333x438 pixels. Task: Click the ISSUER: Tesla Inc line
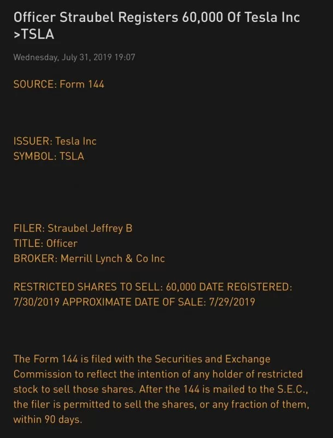[55, 141]
